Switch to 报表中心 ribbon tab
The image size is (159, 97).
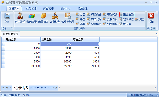(65, 9)
